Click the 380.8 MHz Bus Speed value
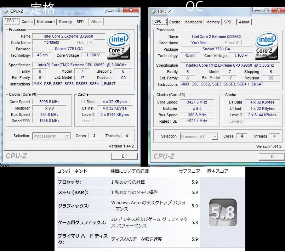Viewport: 285px width, 251px height. point(197,115)
